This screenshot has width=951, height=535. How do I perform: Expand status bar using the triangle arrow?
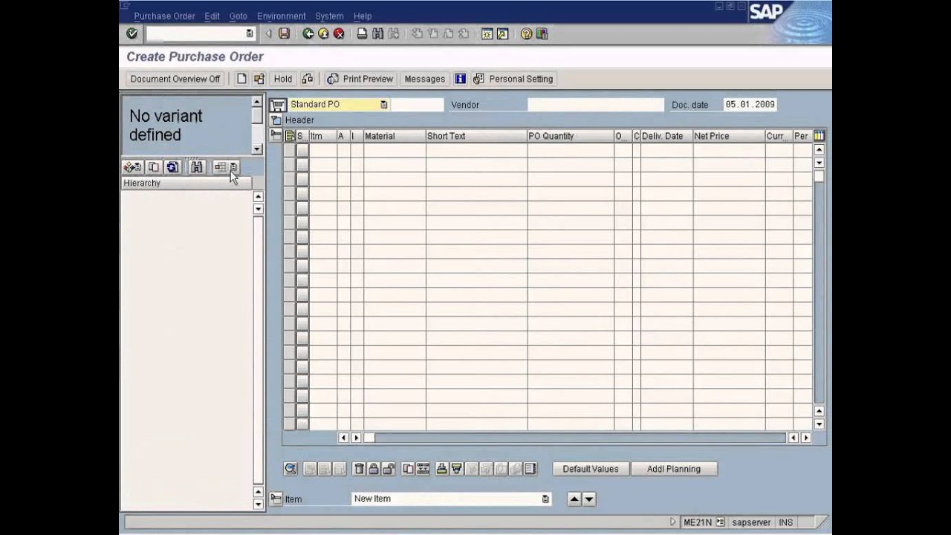coord(673,522)
